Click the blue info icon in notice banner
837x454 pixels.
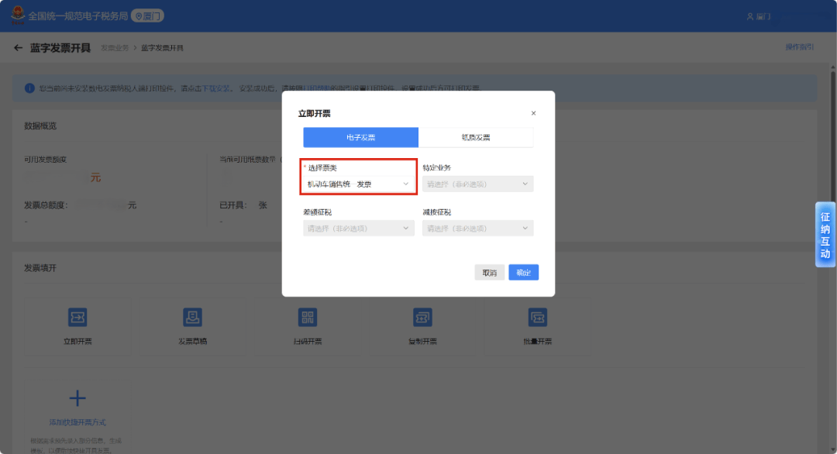pos(29,88)
